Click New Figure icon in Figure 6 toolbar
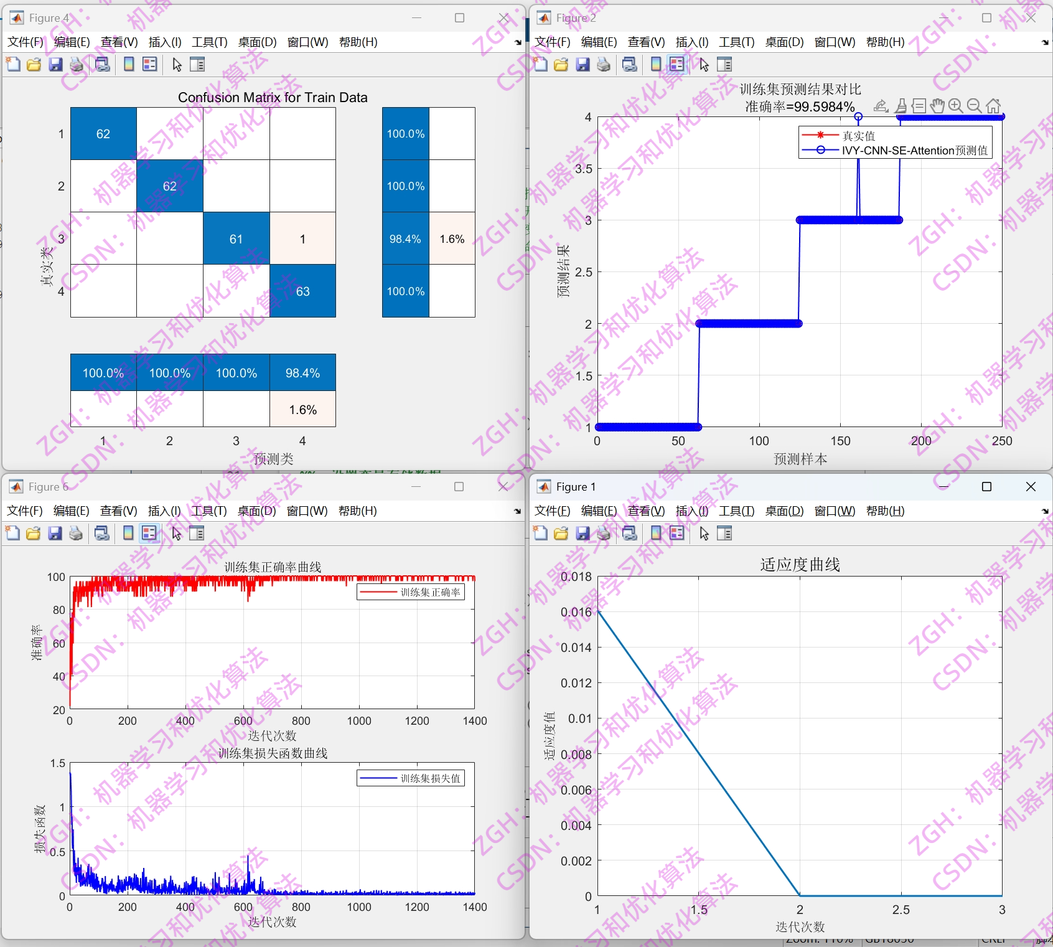This screenshot has height=947, width=1053. (12, 533)
